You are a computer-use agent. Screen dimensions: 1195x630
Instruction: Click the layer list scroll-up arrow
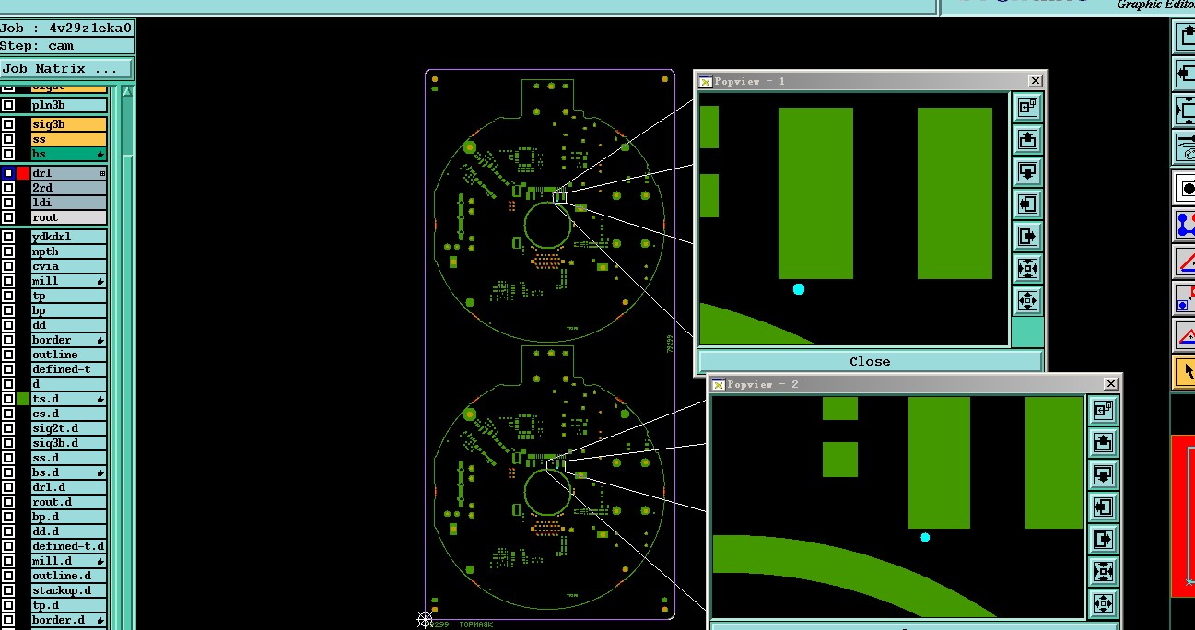click(x=127, y=91)
